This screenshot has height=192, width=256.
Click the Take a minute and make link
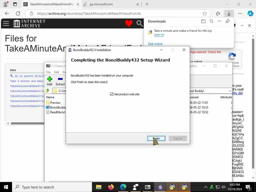(x=26, y=81)
